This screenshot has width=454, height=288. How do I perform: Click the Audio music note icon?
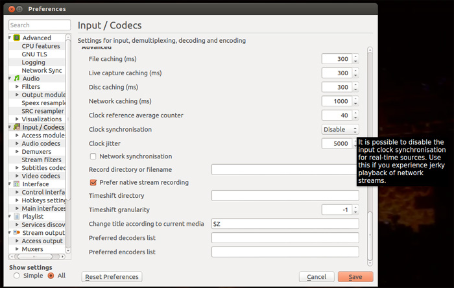[18, 78]
